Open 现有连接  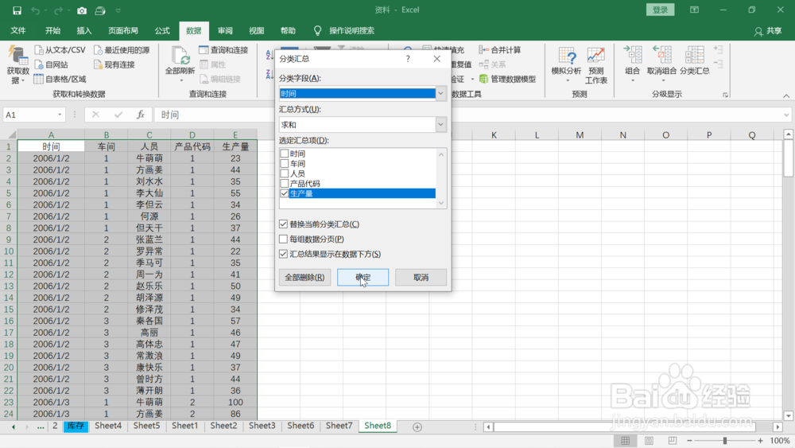click(114, 64)
